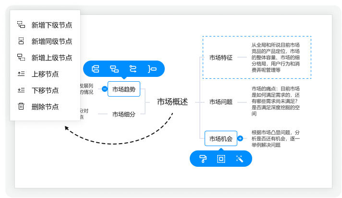
Task: Click the move node down icon
Action: point(21,90)
